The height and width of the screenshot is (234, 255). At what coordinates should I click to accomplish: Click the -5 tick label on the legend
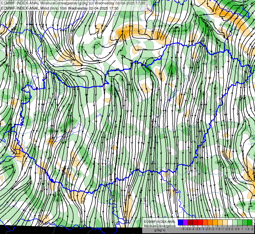183,229
